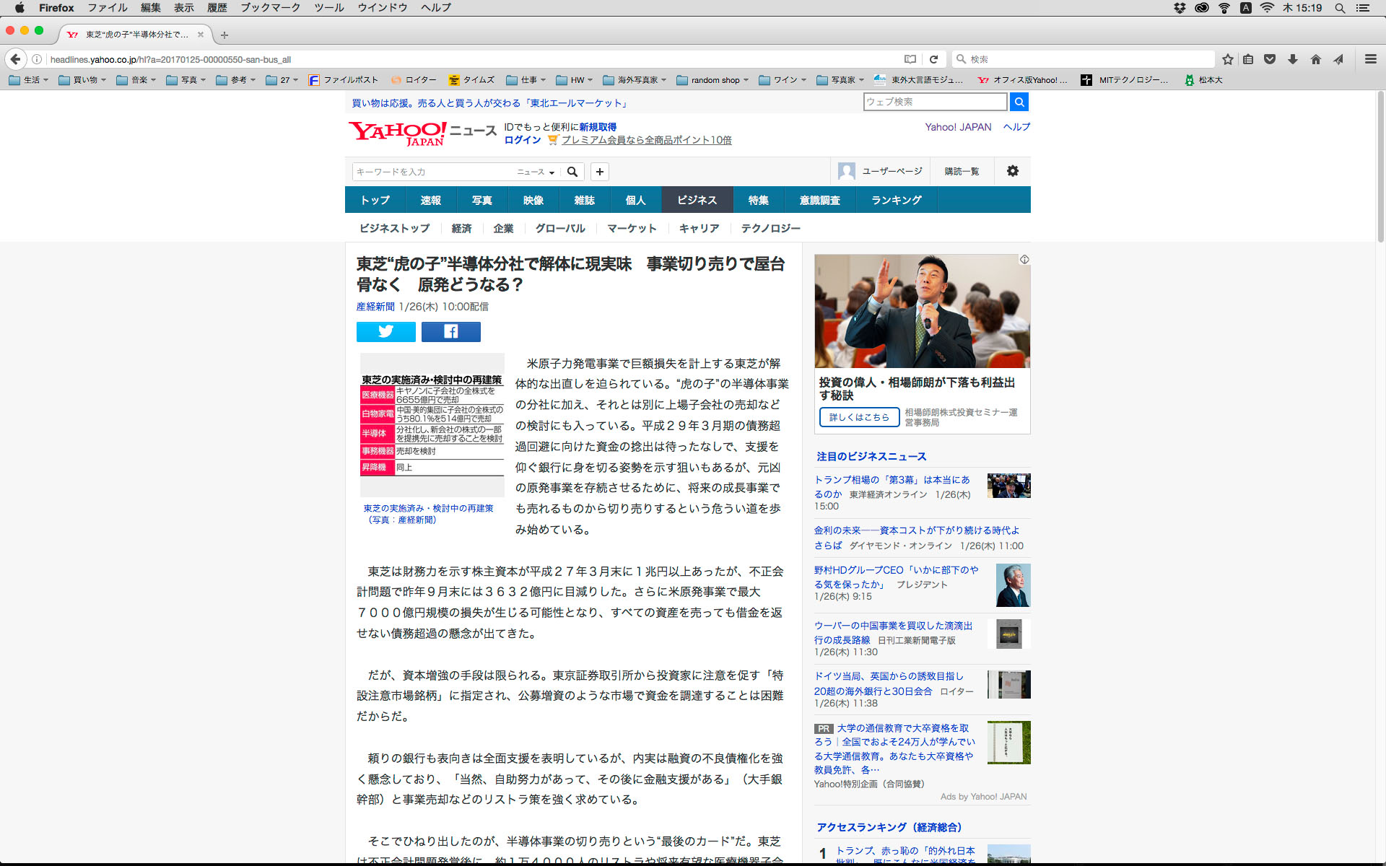The height and width of the screenshot is (866, 1386).
Task: Click the blue web search magnifier button
Action: tap(1019, 102)
